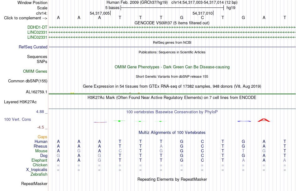Click the DDHD1-DT gene track label
Image resolution: width=296 pixels, height=191 pixels.
coord(37,27)
